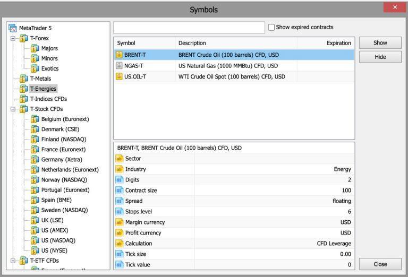Viewport: 408px width, 277px height.
Task: Click the Close button at bottom
Action: pos(380,264)
